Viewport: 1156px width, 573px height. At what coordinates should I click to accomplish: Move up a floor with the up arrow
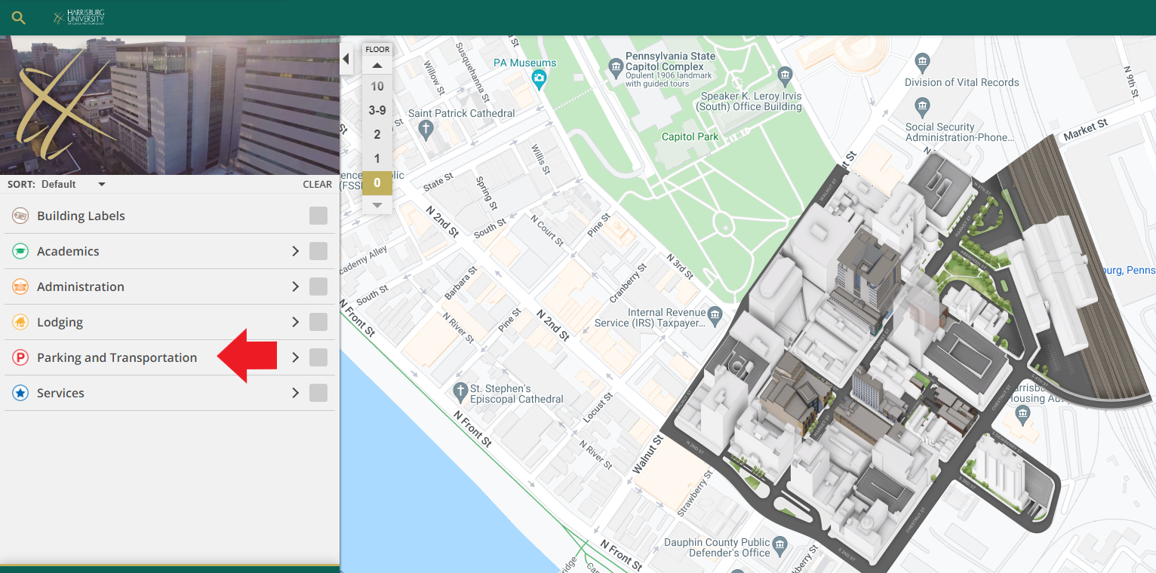tap(377, 66)
